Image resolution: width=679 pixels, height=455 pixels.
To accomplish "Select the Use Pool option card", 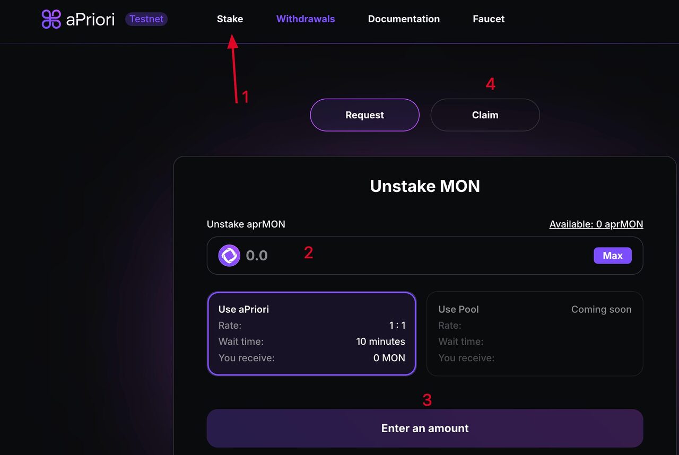I will click(x=535, y=334).
